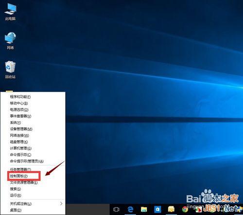Open the 此电脑 desktop icon

pos(10,12)
